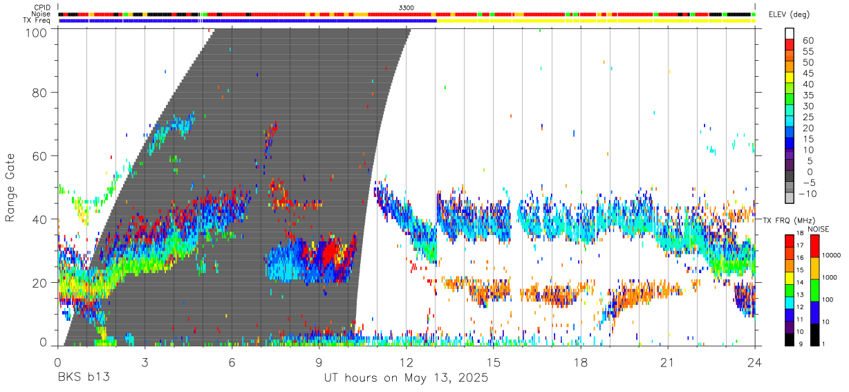Click the "TX Freq" strip label
This screenshot has height=392, width=849.
pyautogui.click(x=38, y=21)
